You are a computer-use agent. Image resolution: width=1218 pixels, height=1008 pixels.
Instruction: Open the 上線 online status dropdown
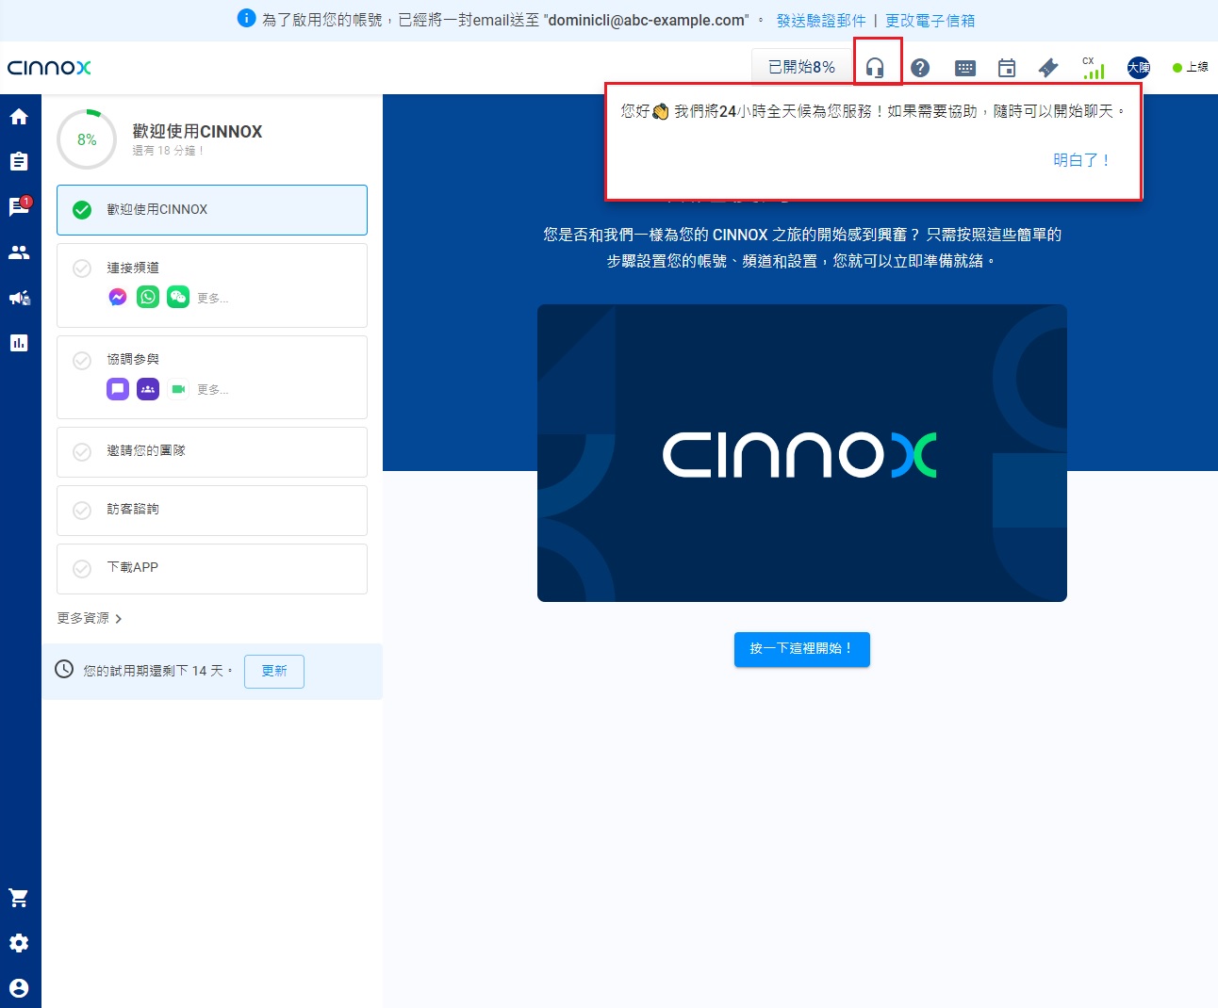tap(1191, 68)
